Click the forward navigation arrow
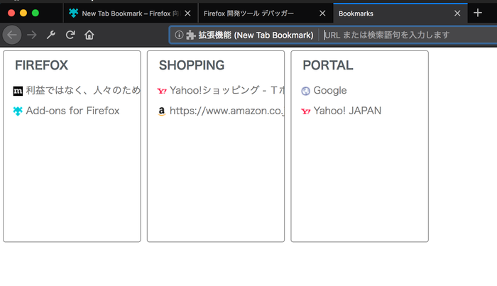The width and height of the screenshot is (497, 286). (x=31, y=35)
